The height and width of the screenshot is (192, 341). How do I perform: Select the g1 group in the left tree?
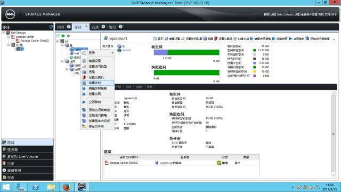point(20,49)
